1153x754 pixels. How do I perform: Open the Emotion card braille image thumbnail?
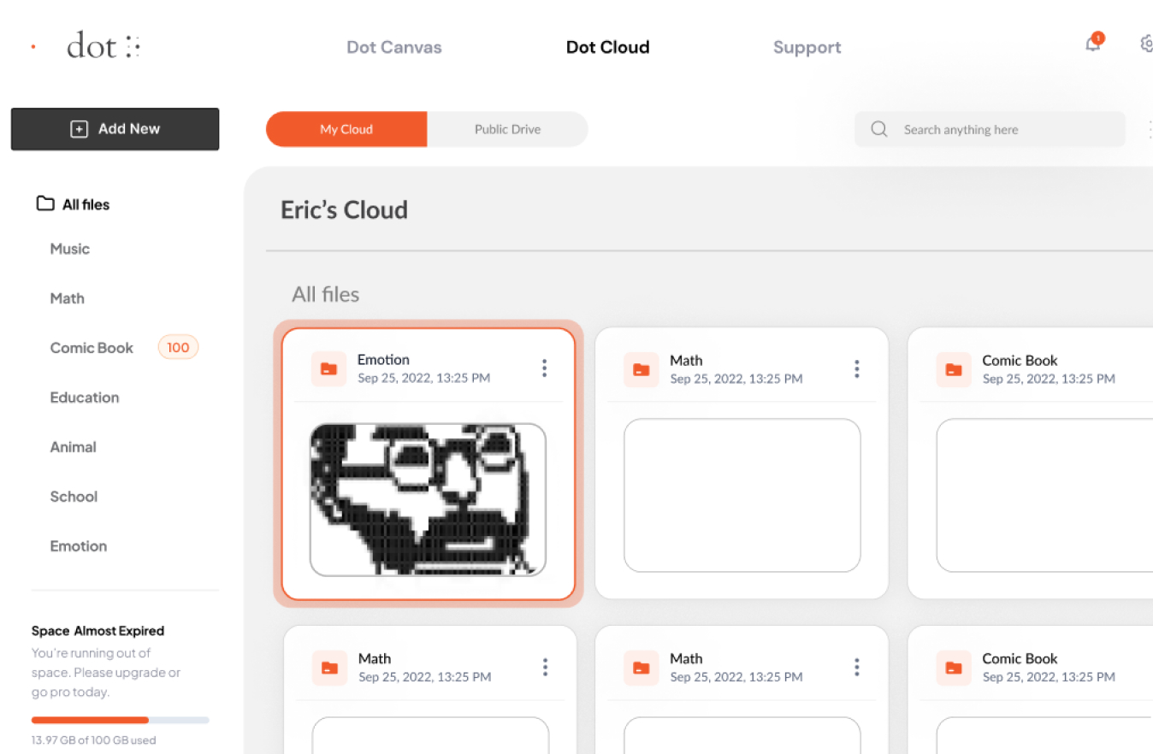point(428,499)
